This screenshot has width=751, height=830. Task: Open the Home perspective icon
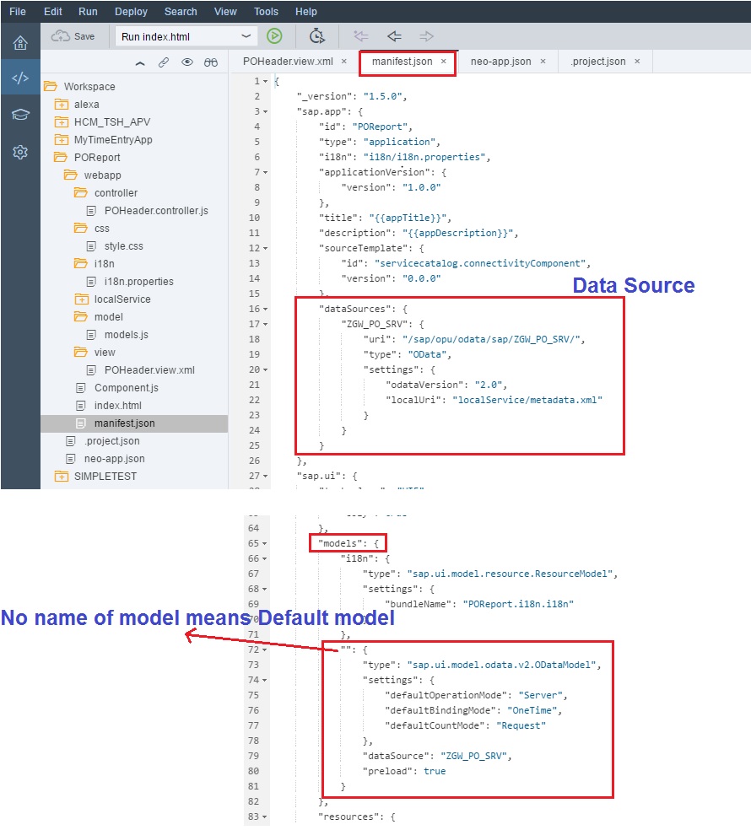click(x=20, y=43)
